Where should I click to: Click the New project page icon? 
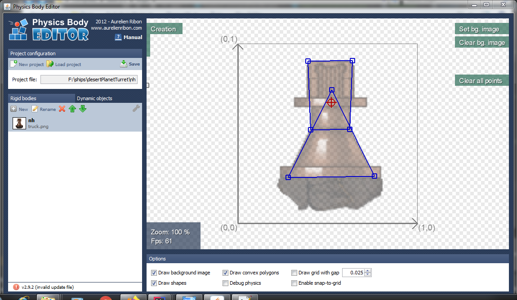click(13, 64)
